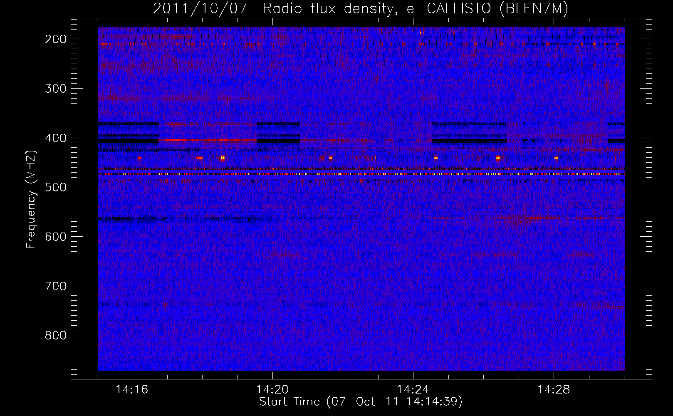
Task: Click the 14:28 time tick label
Action: (x=554, y=389)
